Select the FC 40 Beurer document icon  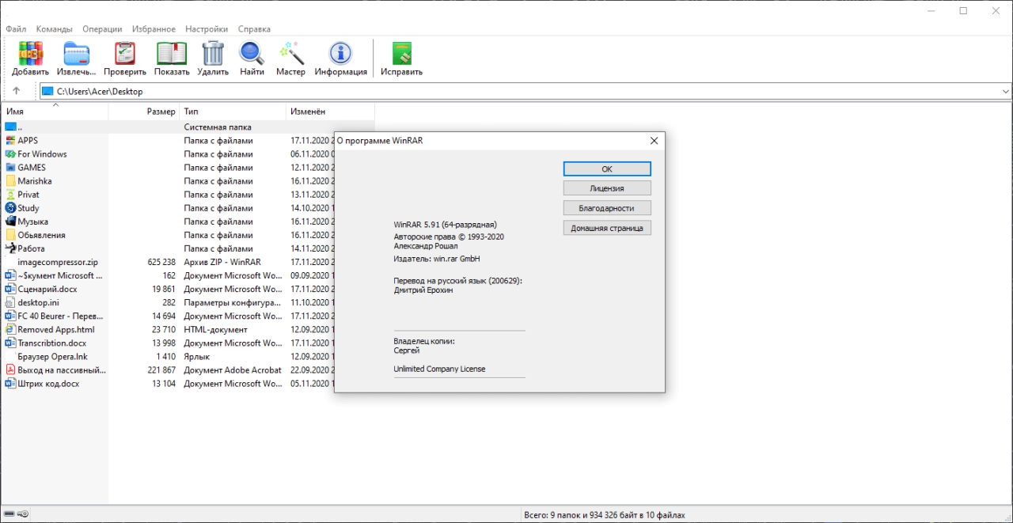click(10, 316)
